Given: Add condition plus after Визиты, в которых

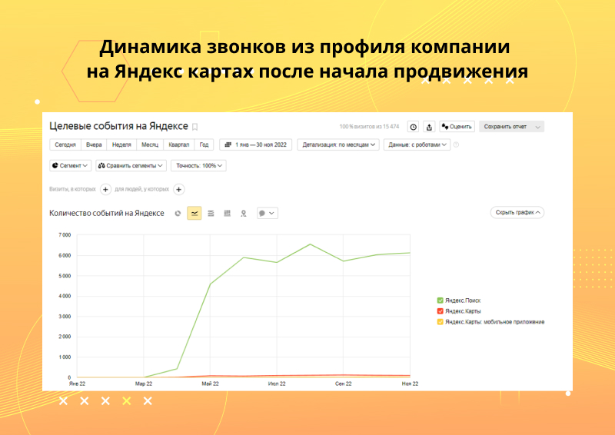Looking at the screenshot, I should click(x=105, y=190).
